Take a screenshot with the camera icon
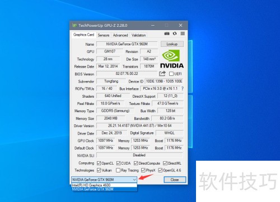This screenshot has width=280, height=202. coord(167,33)
